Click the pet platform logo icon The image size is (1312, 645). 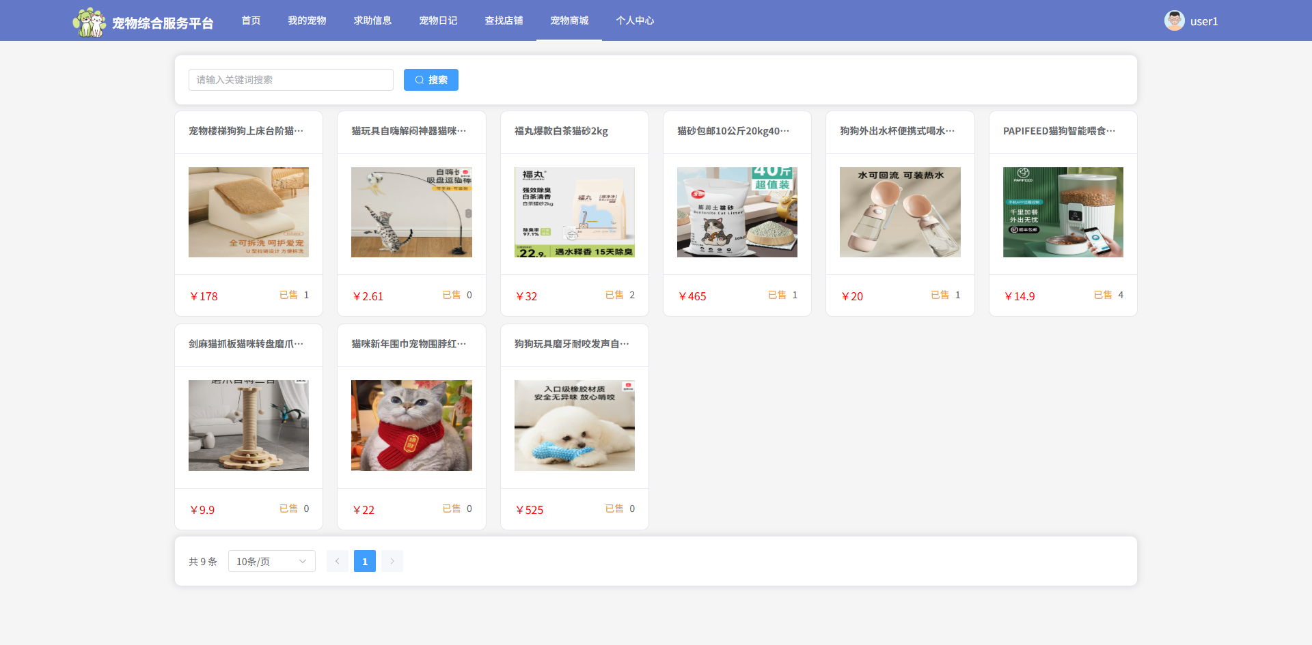[x=89, y=22]
